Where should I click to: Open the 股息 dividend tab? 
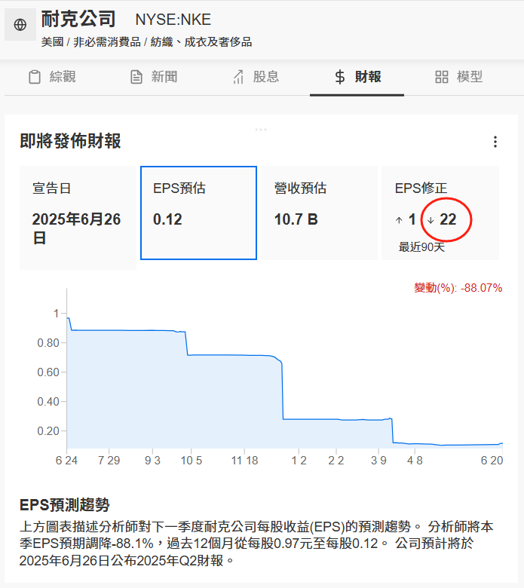pyautogui.click(x=256, y=77)
